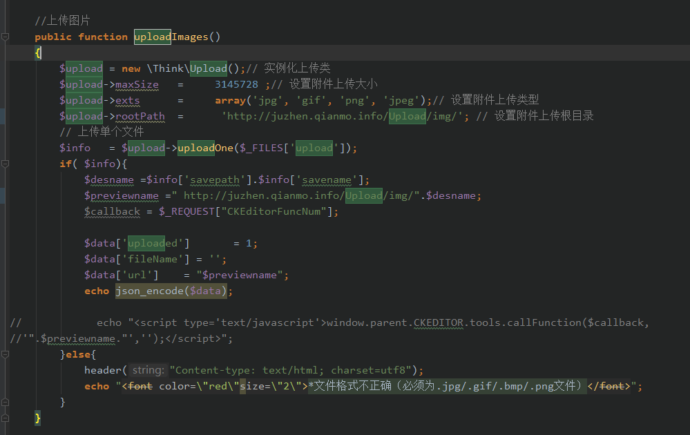
Task: Click the 设置附件上传根目录 comment
Action: [x=544, y=116]
